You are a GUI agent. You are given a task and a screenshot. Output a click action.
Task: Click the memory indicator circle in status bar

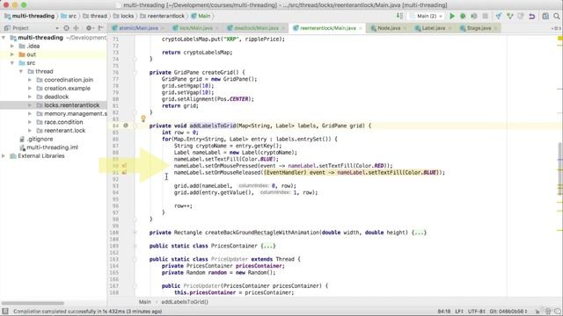click(x=557, y=312)
